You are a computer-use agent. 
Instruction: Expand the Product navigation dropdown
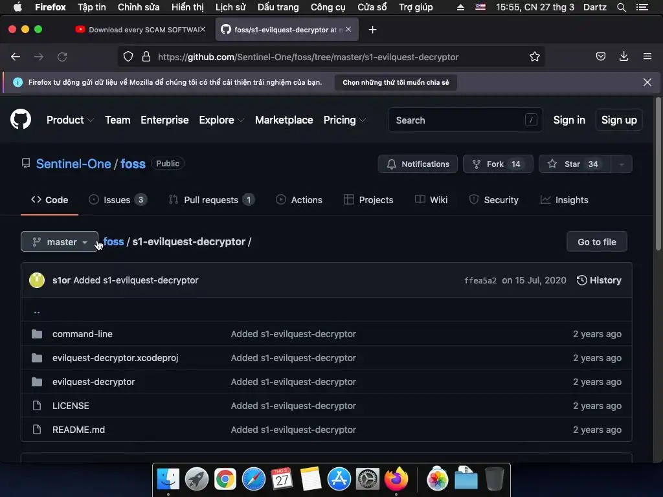tap(70, 120)
